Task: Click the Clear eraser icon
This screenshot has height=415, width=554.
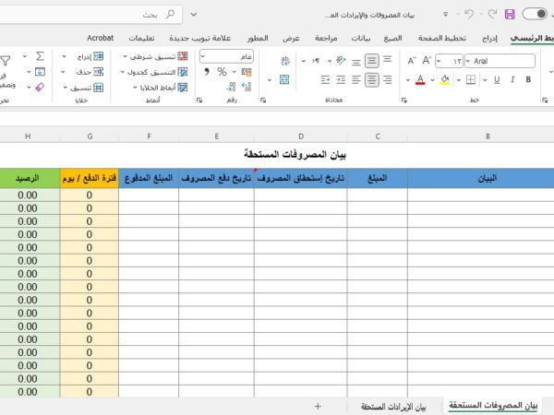Action: coord(40,87)
